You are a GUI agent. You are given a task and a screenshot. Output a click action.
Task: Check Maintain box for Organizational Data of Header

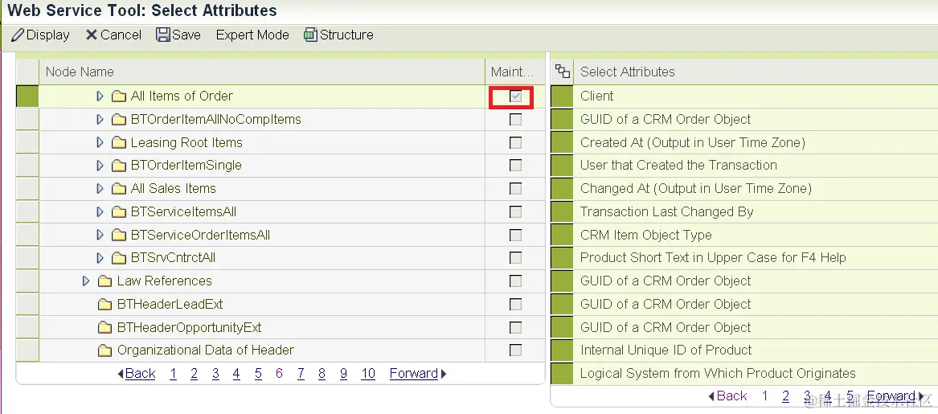click(515, 350)
